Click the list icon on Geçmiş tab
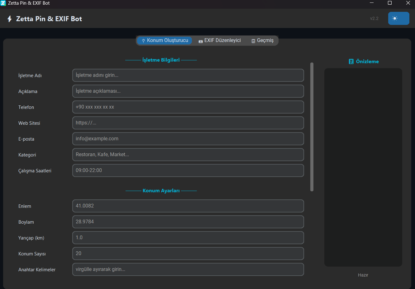Image resolution: width=415 pixels, height=289 pixels. coord(253,41)
